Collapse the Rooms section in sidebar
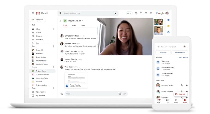210x114 pixels. tap(30, 67)
